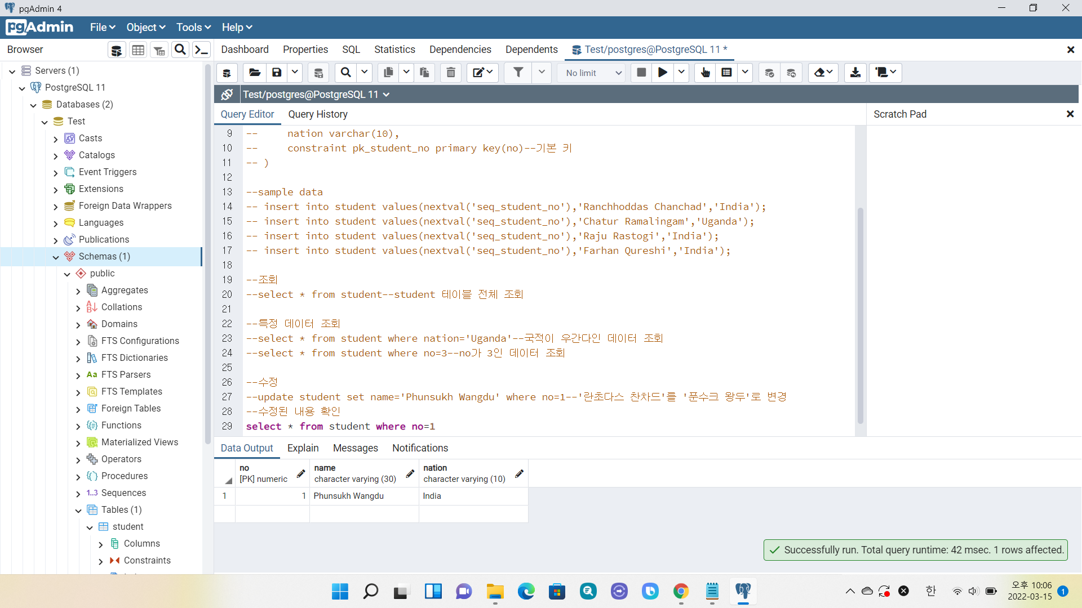Switch to the Messages output tab

tap(355, 448)
